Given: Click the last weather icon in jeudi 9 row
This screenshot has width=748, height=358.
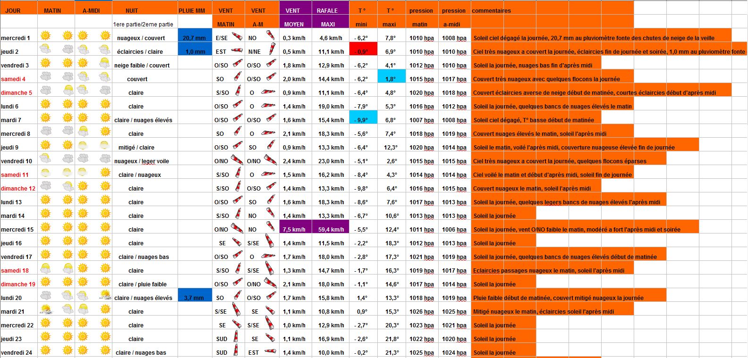Looking at the screenshot, I should (x=105, y=145).
